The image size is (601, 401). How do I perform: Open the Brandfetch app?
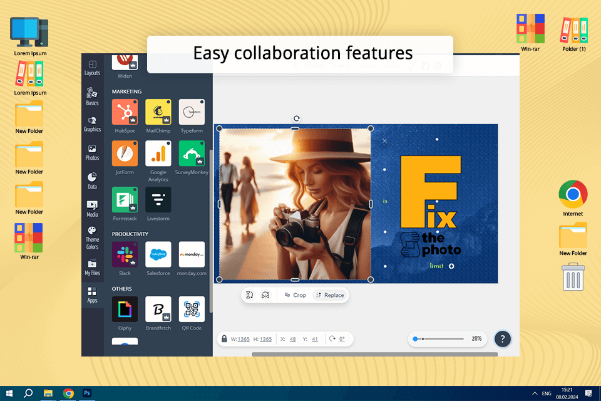[x=158, y=310]
